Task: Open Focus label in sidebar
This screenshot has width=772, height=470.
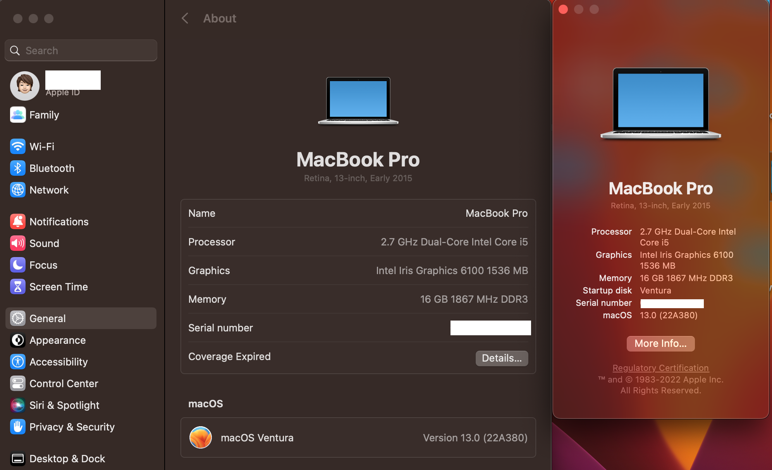Action: tap(43, 265)
